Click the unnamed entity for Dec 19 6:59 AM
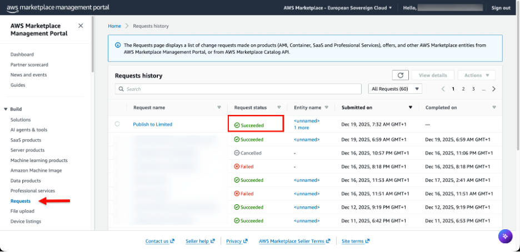The height and width of the screenshot is (252, 520). pos(307,139)
